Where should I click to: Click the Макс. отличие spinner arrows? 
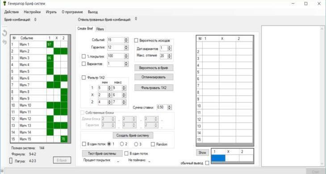coord(169,56)
